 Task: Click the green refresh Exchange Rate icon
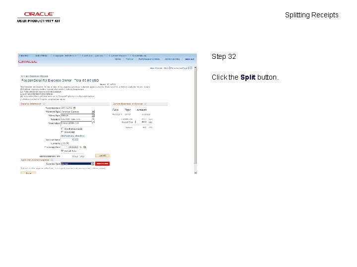pos(81,147)
